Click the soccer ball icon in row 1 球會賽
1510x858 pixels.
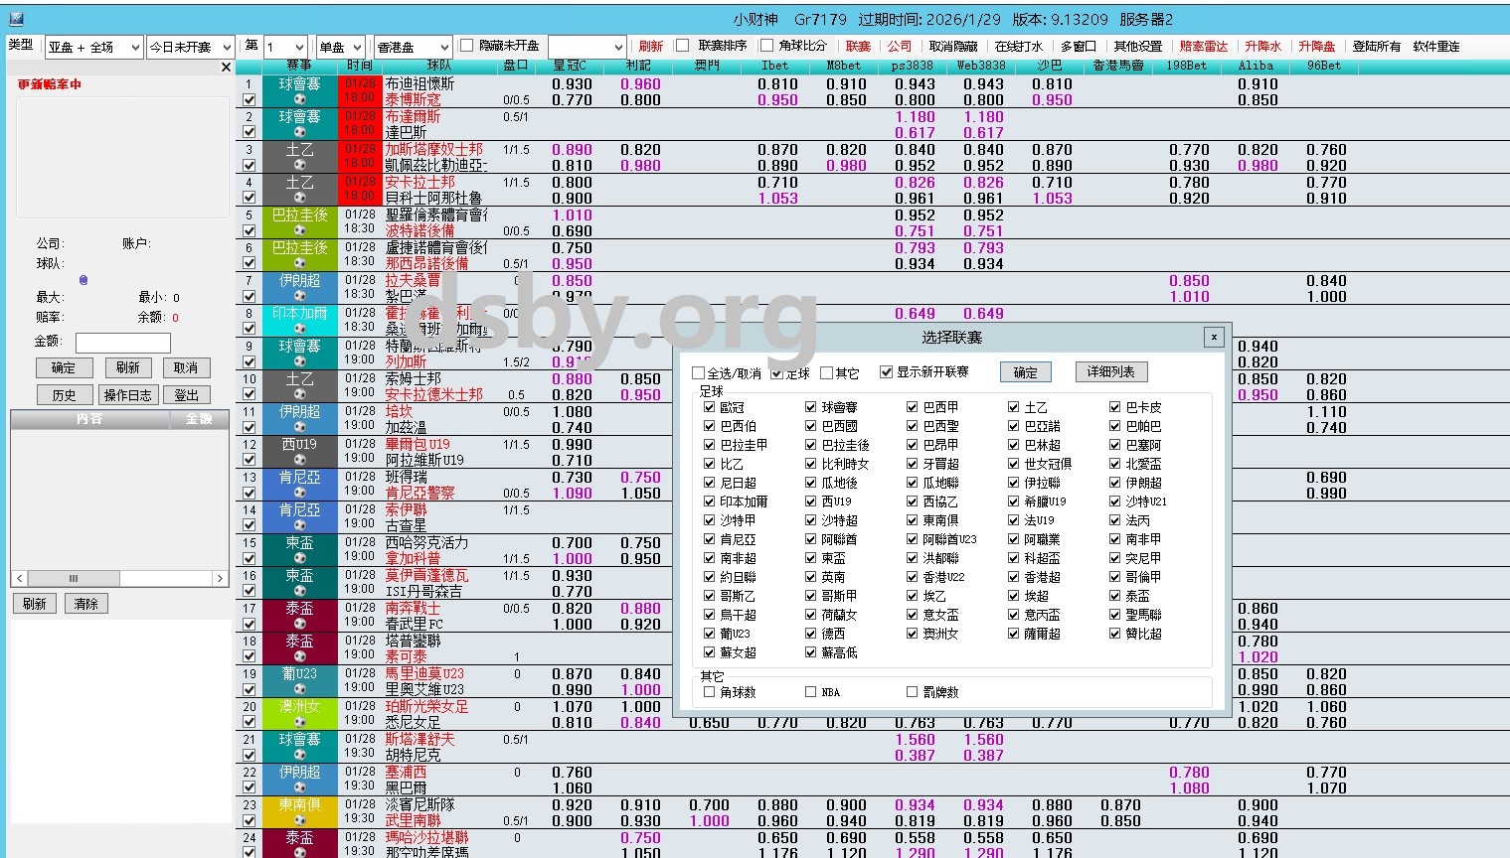299,99
